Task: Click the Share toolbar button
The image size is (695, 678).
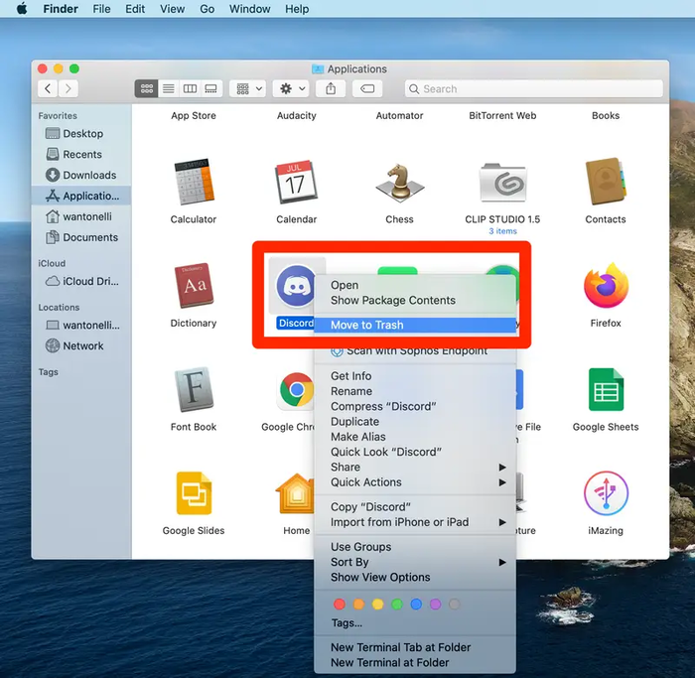Action: point(331,88)
